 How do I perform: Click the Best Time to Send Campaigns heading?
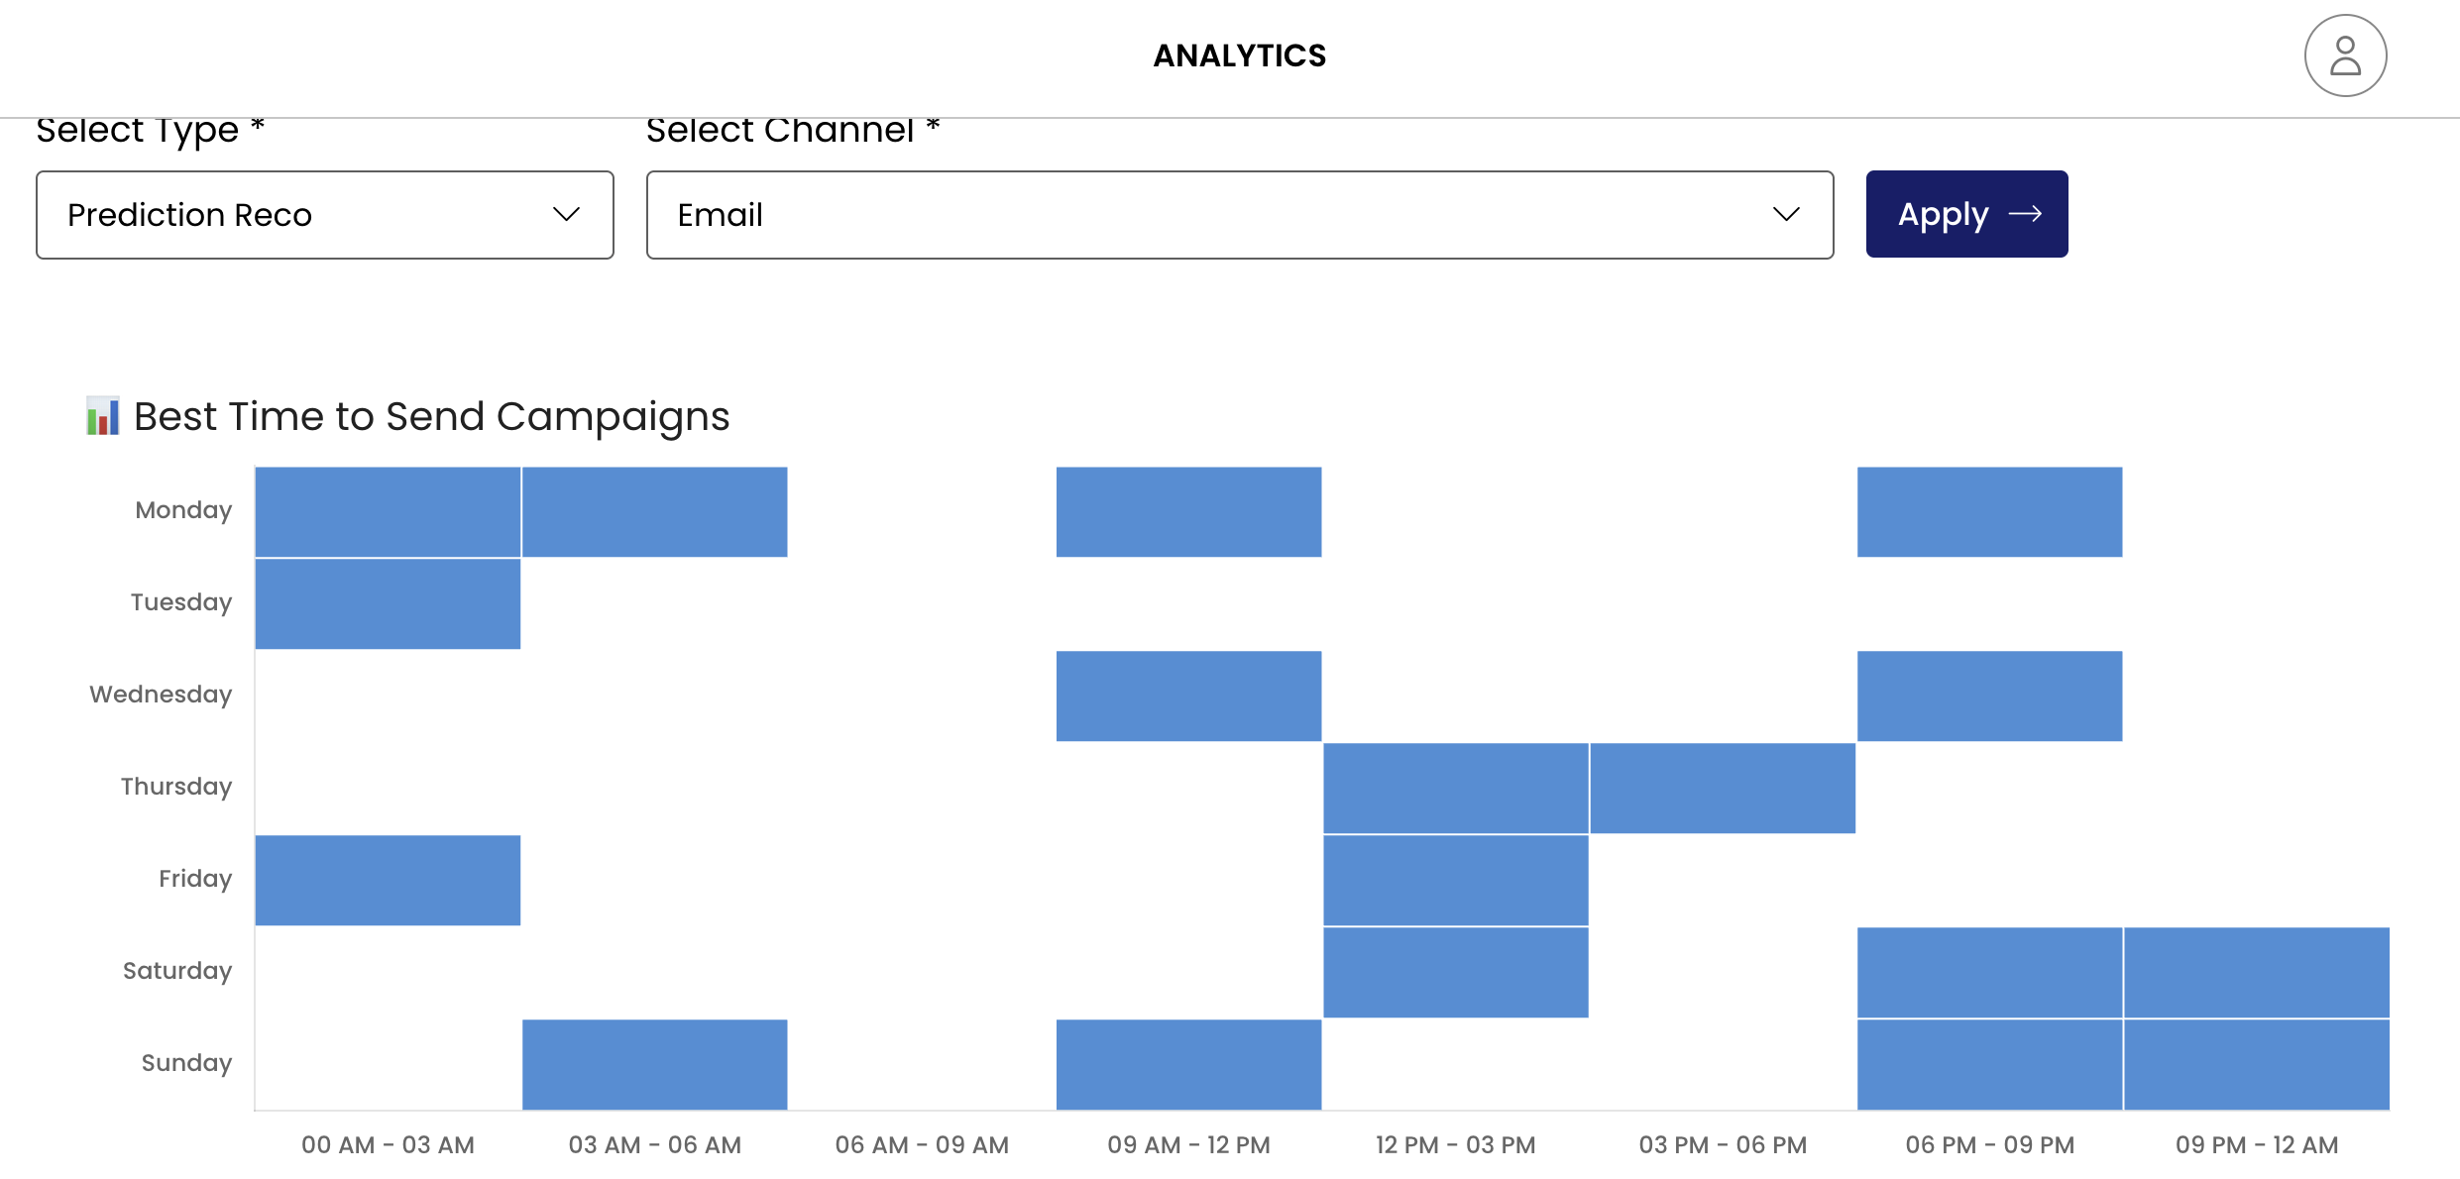[431, 416]
